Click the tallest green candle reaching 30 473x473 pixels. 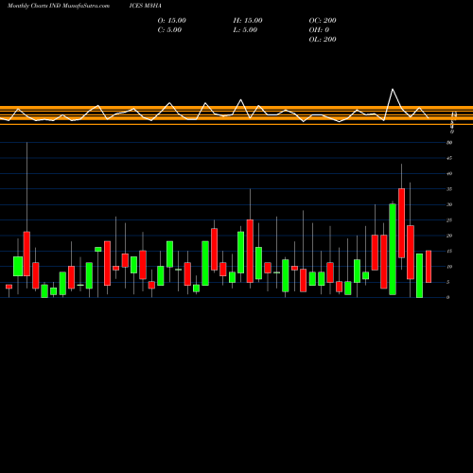[x=393, y=249]
